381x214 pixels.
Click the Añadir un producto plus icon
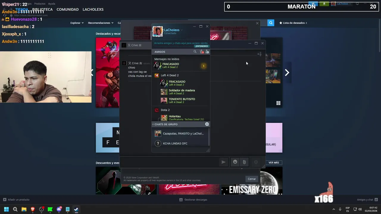[4, 200]
